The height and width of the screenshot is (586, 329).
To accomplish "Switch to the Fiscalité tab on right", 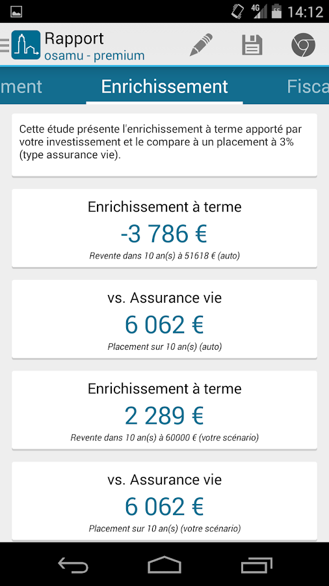I will (x=308, y=87).
